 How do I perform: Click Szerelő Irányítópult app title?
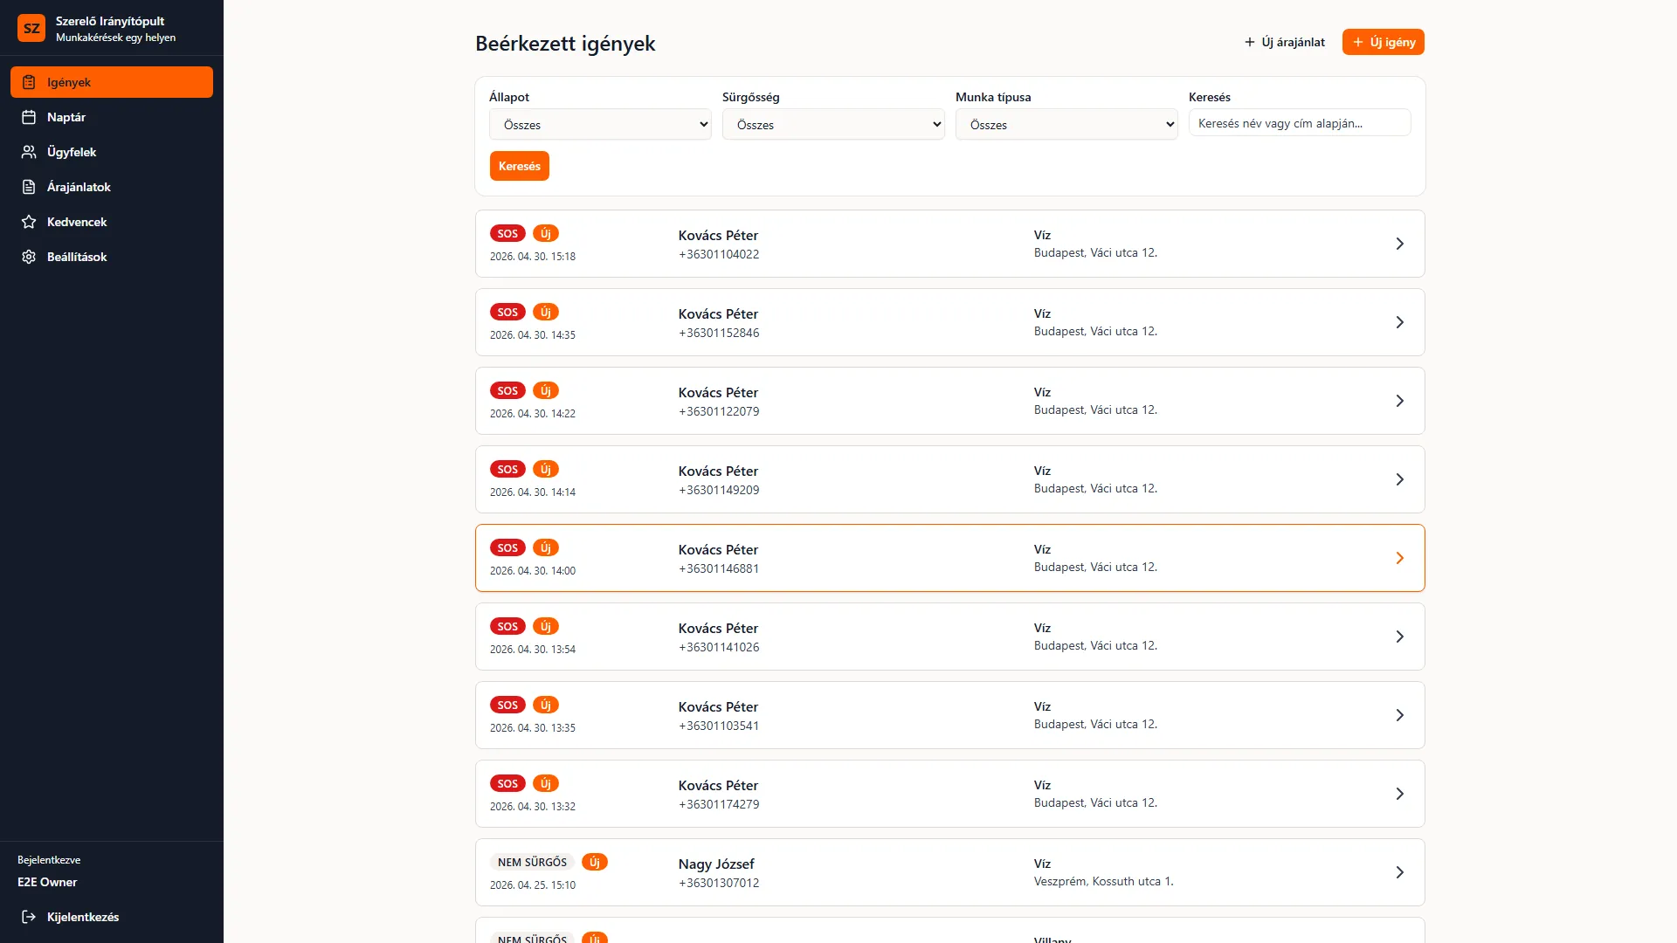click(110, 21)
